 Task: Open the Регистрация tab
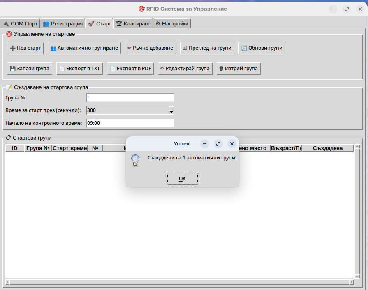pos(62,23)
